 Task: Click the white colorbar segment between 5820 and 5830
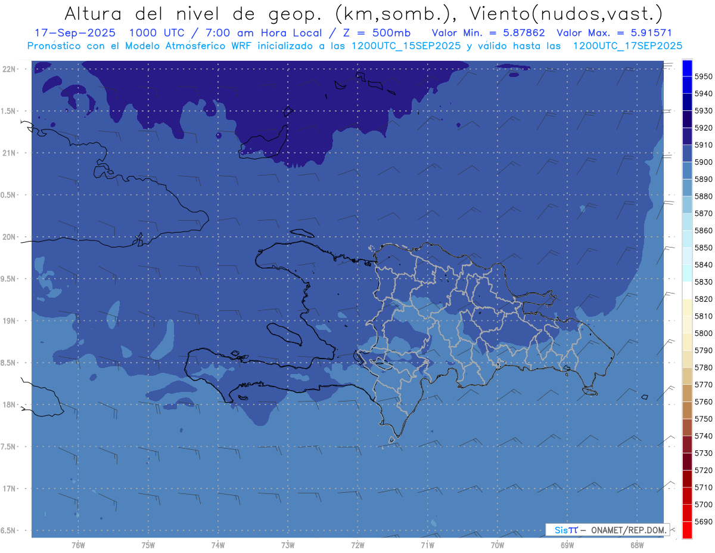(687, 290)
